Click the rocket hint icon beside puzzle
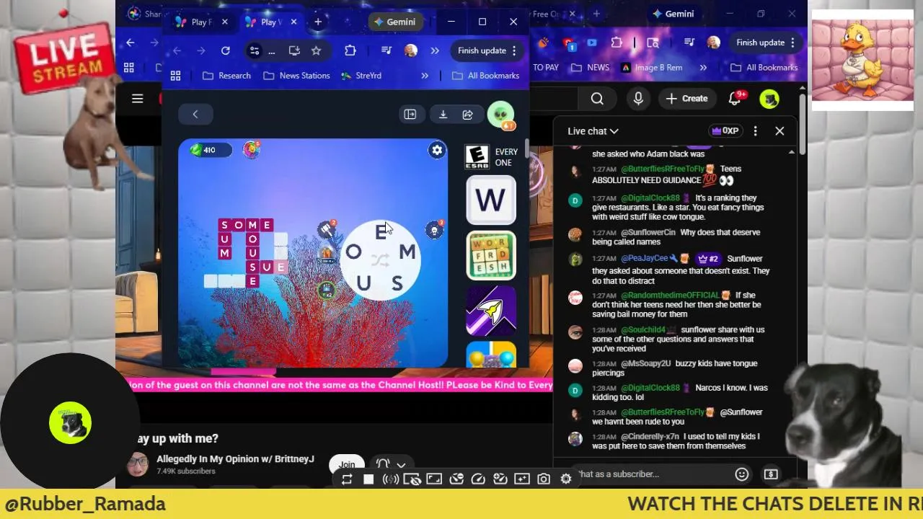 tap(327, 229)
